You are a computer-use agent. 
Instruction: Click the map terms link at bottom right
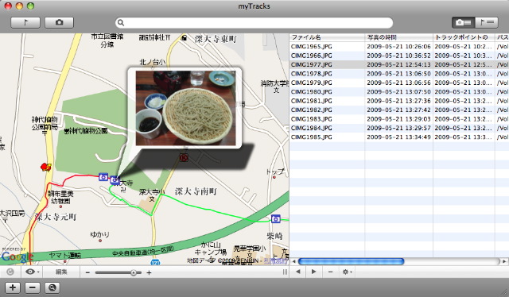click(276, 260)
